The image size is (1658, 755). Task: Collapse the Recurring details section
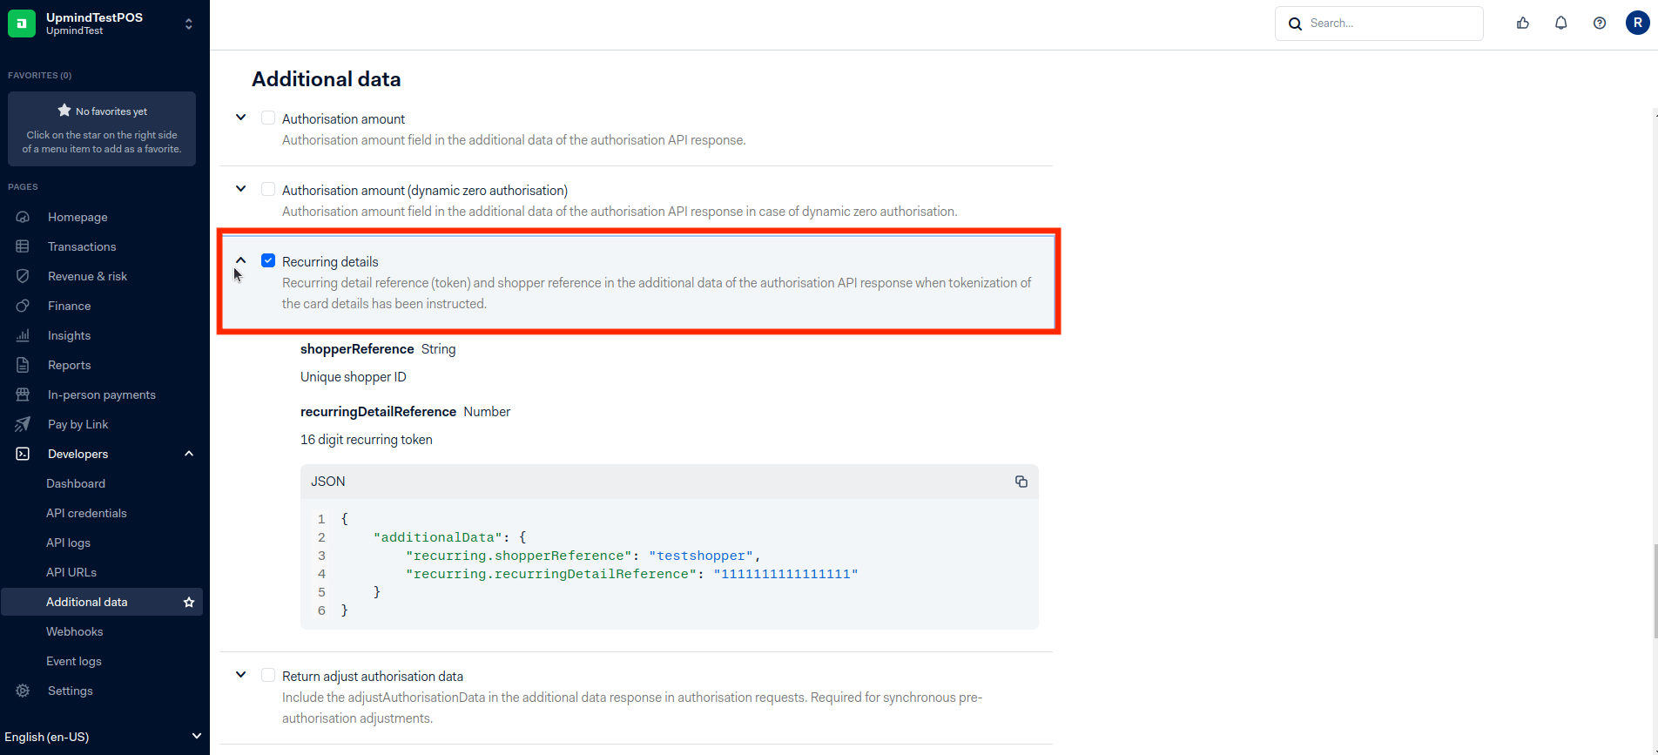[241, 260]
